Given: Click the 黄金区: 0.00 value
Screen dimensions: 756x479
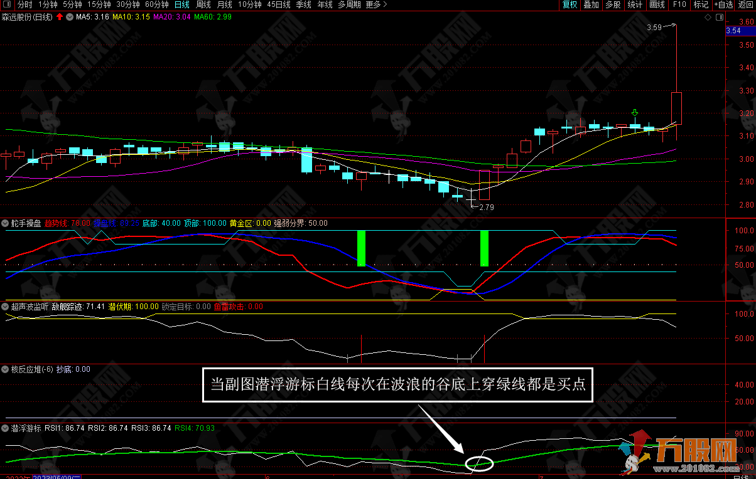Looking at the screenshot, I should coord(250,223).
